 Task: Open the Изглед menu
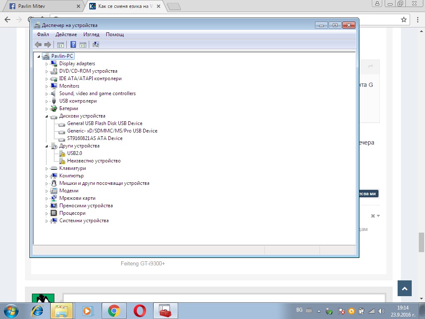coord(91,34)
